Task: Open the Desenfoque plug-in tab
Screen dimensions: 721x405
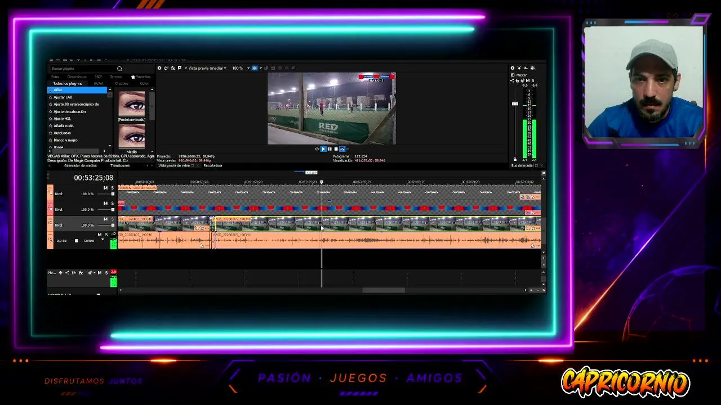Action: (x=77, y=76)
